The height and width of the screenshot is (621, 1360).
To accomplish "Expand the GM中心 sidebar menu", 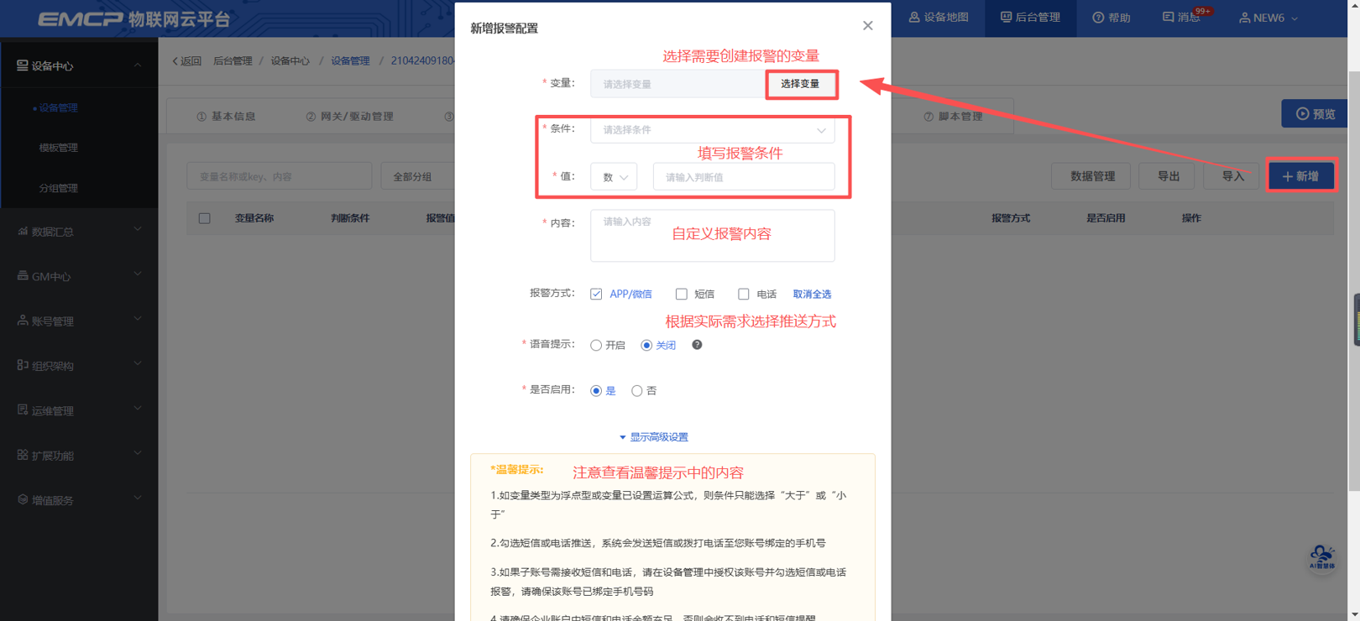I will (x=79, y=276).
